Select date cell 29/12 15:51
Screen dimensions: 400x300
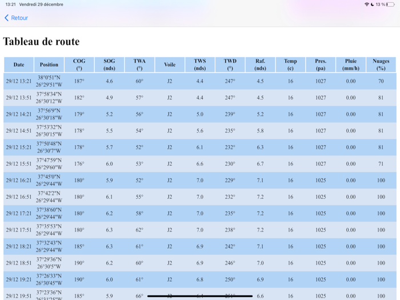coord(19,164)
